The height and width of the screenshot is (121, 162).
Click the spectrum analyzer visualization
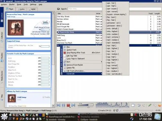coord(112,105)
